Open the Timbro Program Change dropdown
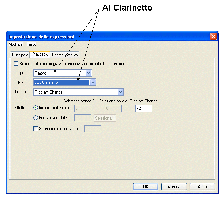223x197 pixels. [x=121, y=92]
